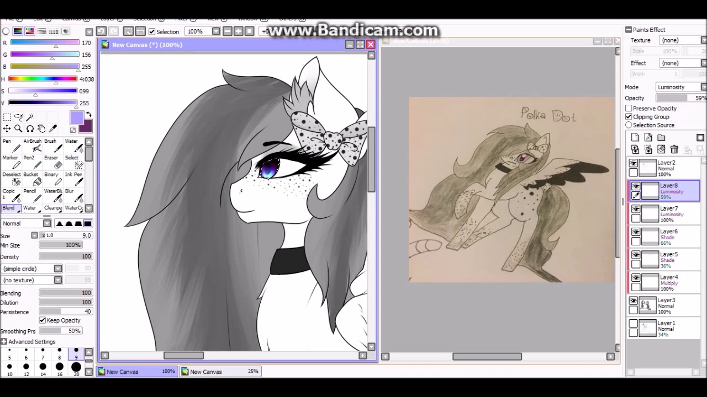Adjust the layer Opacity slider

pos(681,98)
